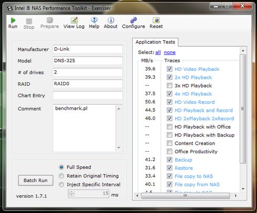Click the app icon in title bar
The height and width of the screenshot is (213, 257).
[10, 8]
